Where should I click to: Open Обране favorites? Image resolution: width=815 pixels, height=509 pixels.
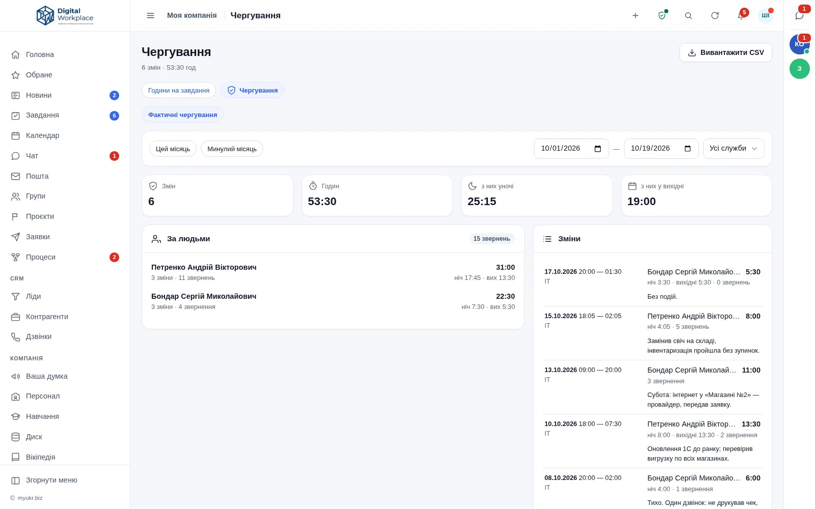[x=65, y=75]
